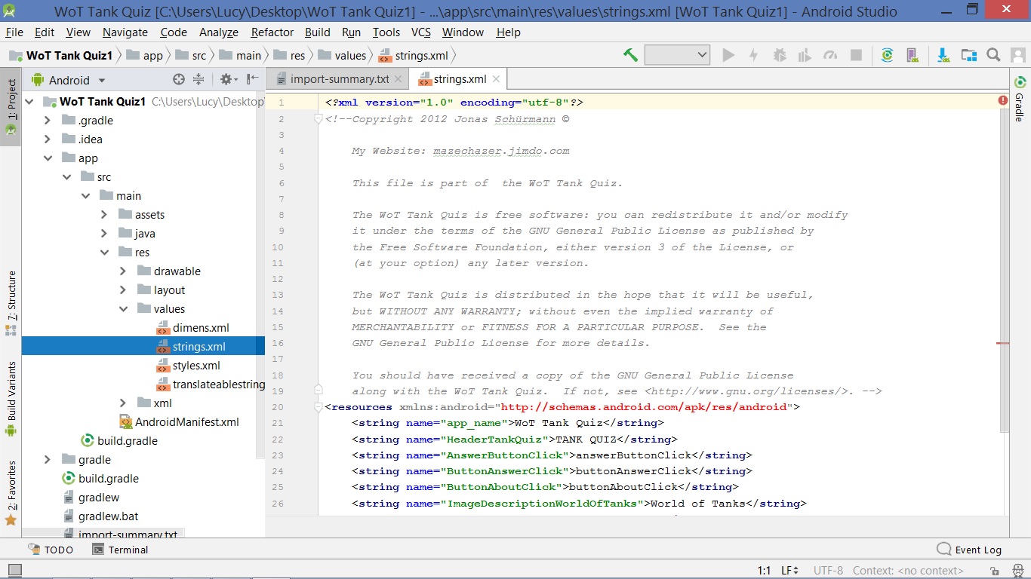The width and height of the screenshot is (1031, 579).
Task: Click the Stop square icon
Action: click(856, 55)
